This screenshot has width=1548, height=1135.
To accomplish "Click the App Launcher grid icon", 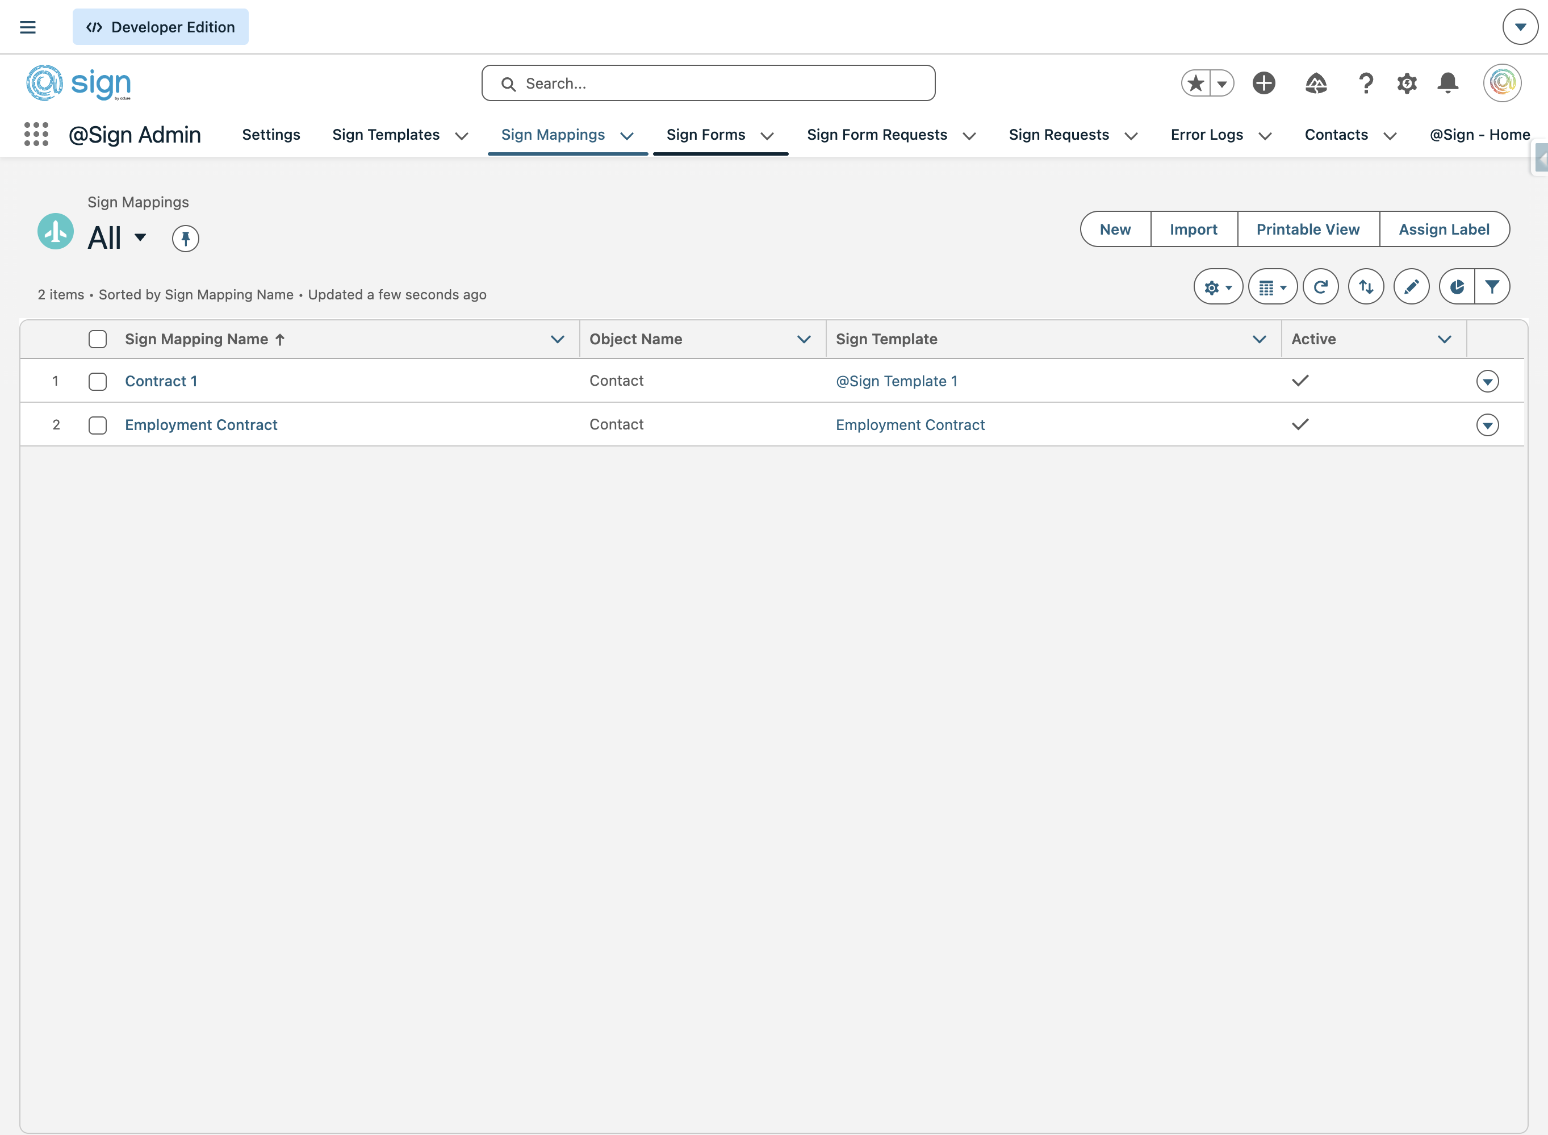I will [36, 134].
